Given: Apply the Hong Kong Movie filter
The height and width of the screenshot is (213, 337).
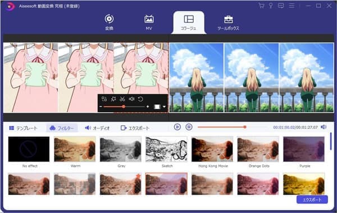Looking at the screenshot, I should [212, 149].
